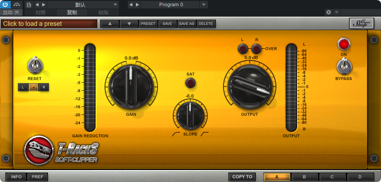Viewport: 381px width, 182px height.
Task: Click the 复制 copy button
Action: coord(72,13)
